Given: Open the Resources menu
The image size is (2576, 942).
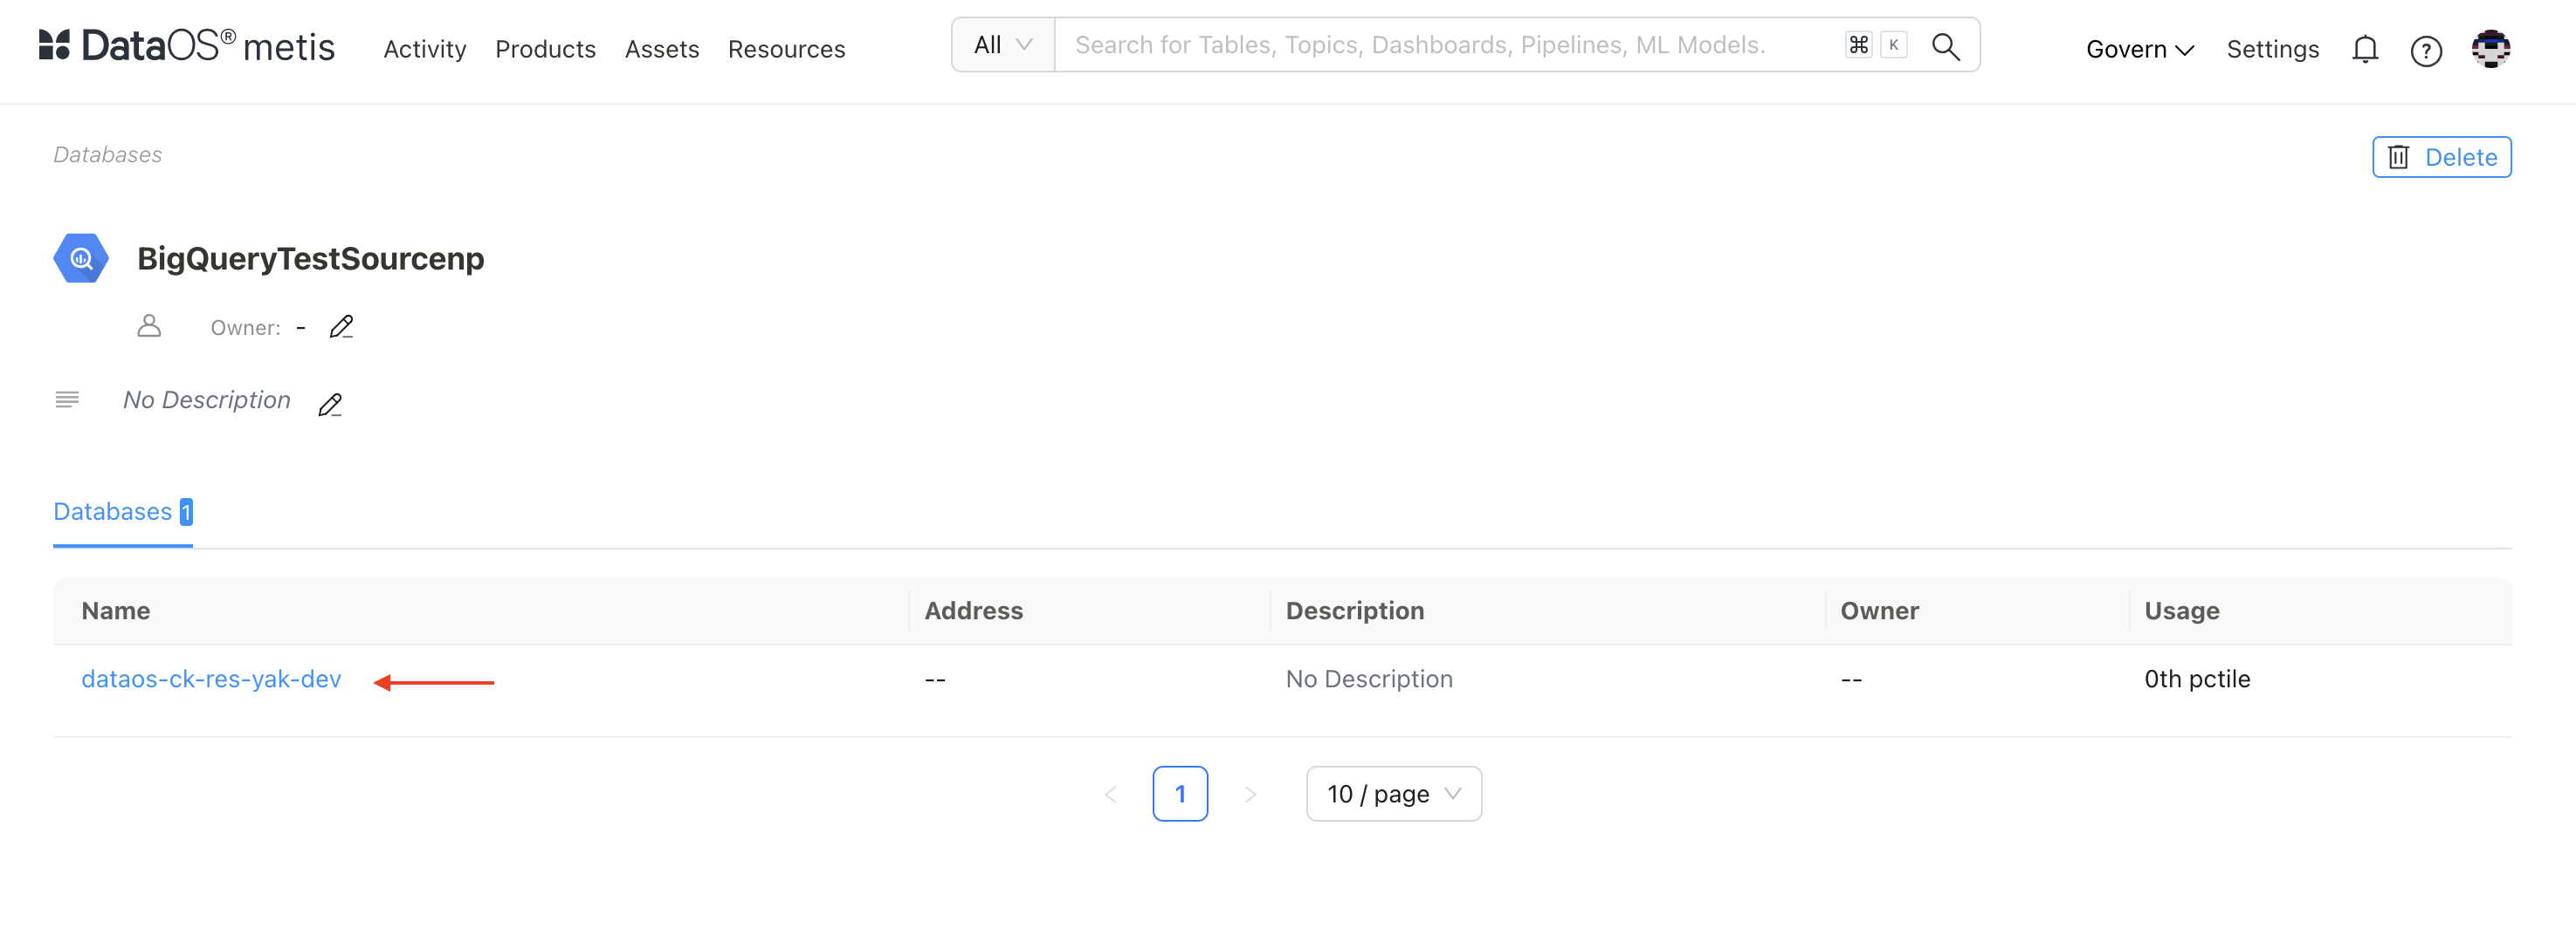Looking at the screenshot, I should [x=786, y=49].
